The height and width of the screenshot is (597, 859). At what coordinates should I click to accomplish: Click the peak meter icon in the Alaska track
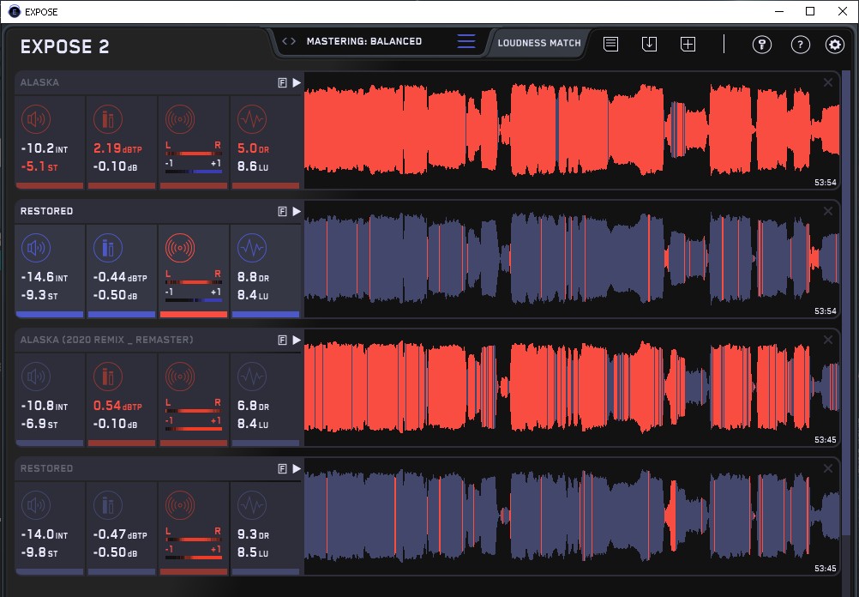107,118
